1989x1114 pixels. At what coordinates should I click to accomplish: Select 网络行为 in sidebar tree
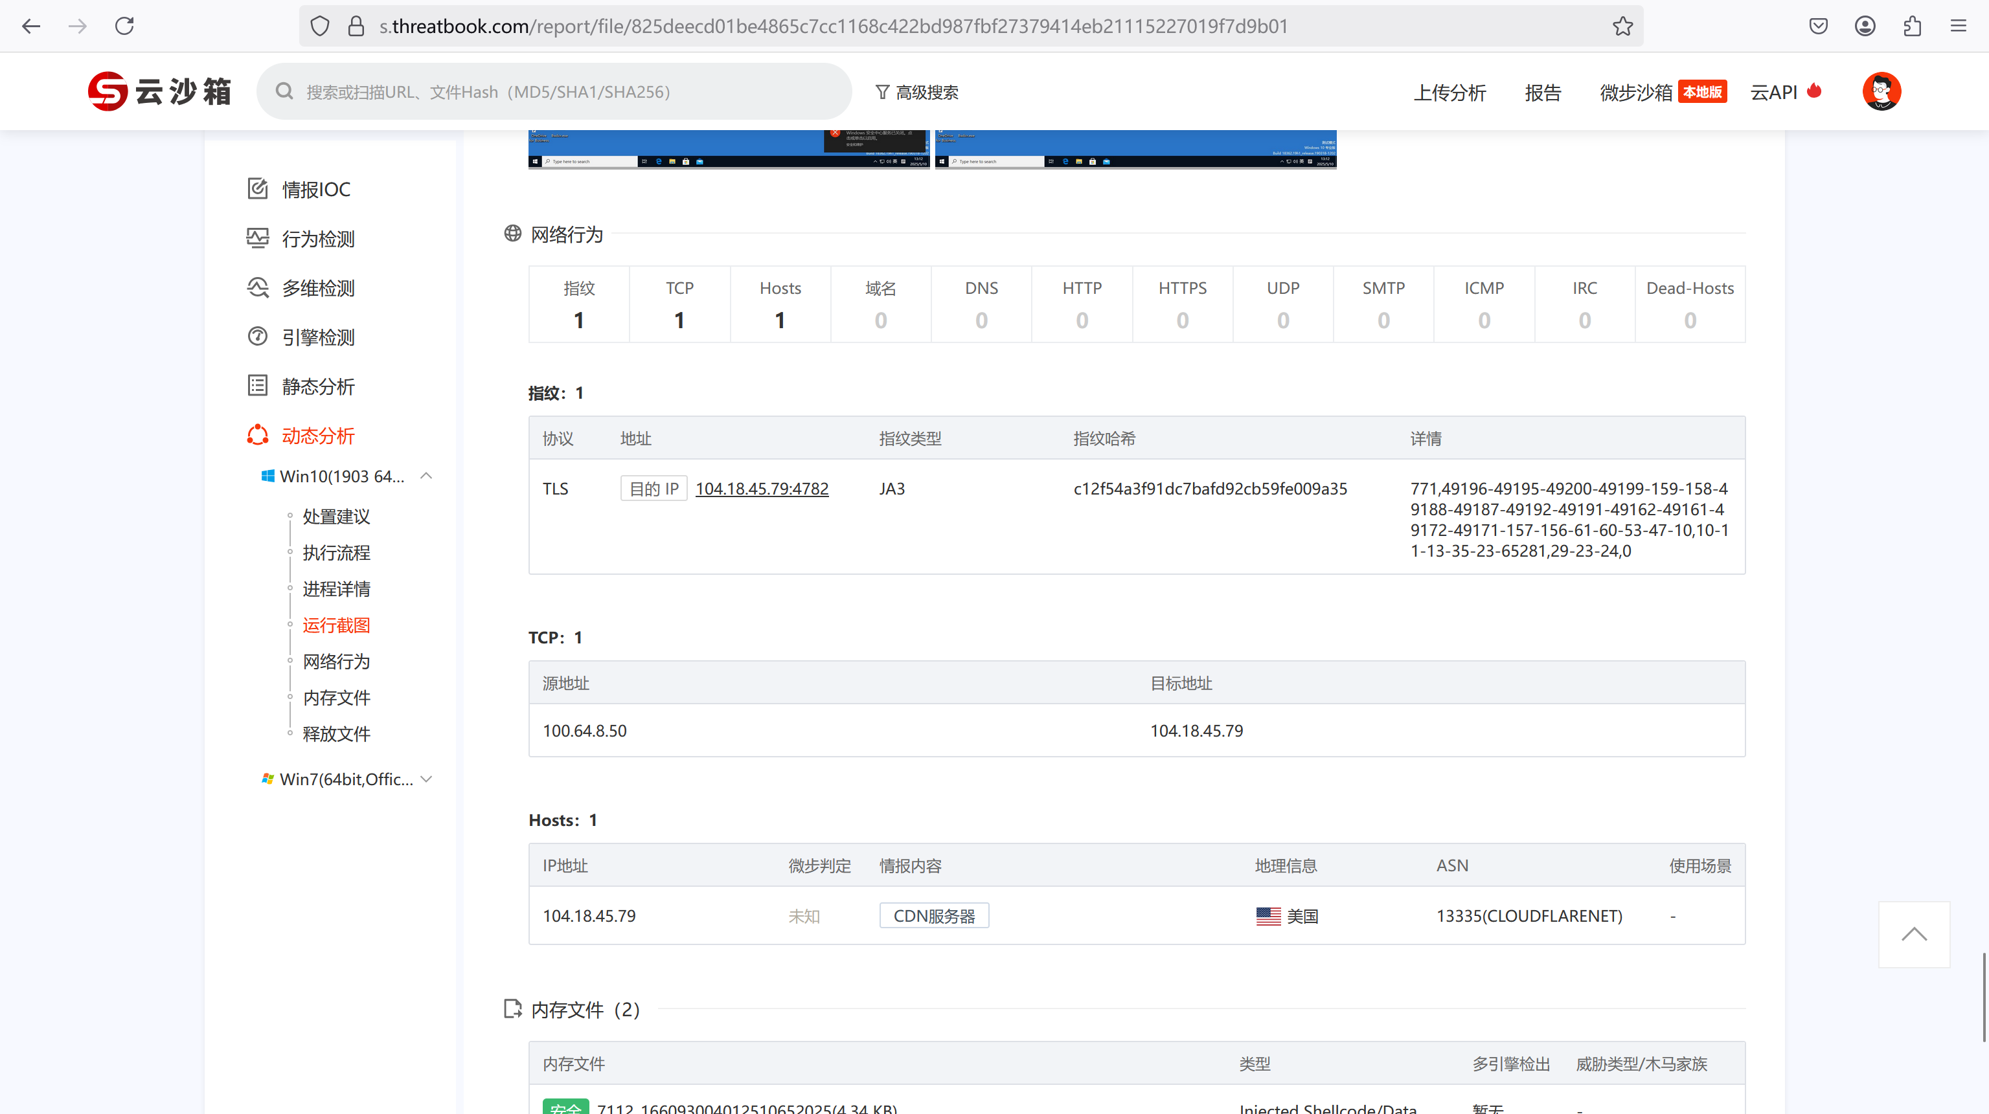[336, 661]
